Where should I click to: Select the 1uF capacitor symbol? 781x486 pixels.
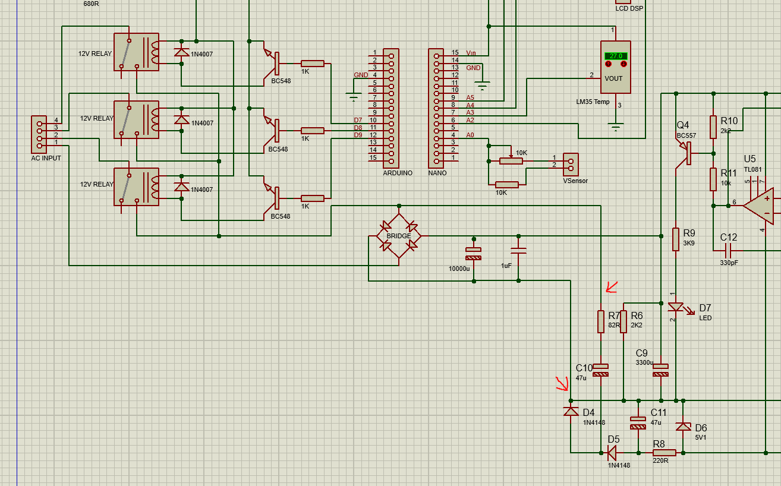coord(518,251)
